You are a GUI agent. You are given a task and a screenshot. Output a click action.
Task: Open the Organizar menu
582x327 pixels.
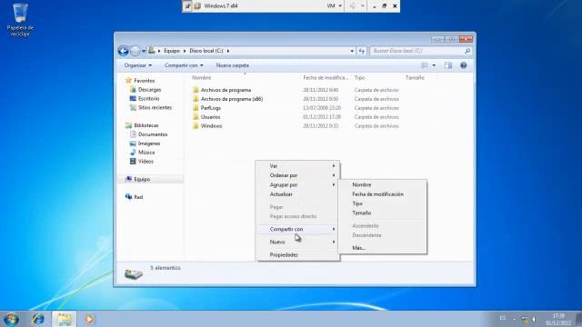pos(137,65)
